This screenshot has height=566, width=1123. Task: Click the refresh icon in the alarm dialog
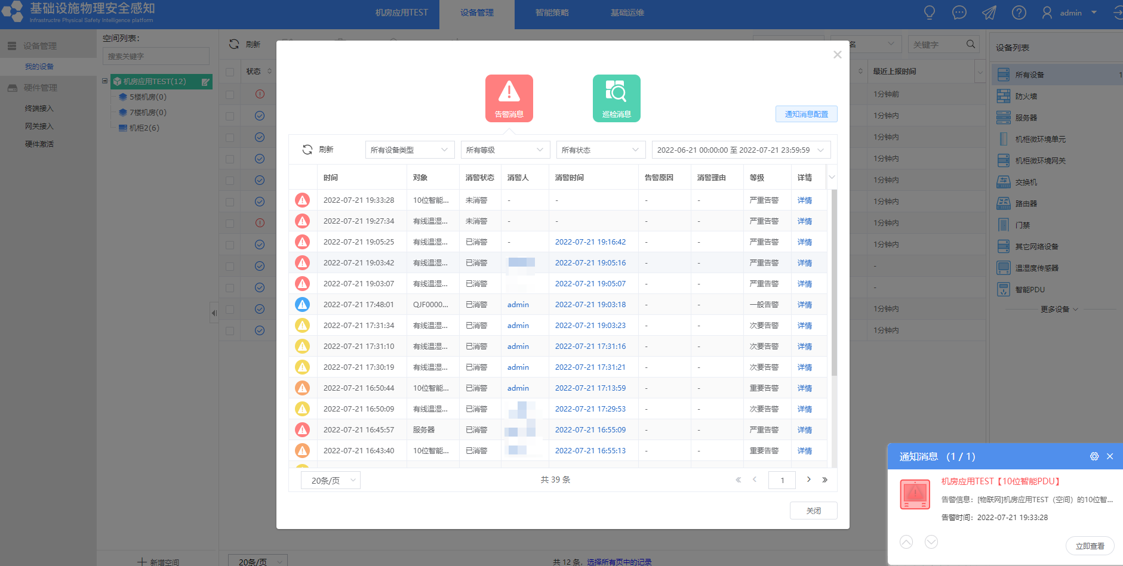(x=307, y=150)
